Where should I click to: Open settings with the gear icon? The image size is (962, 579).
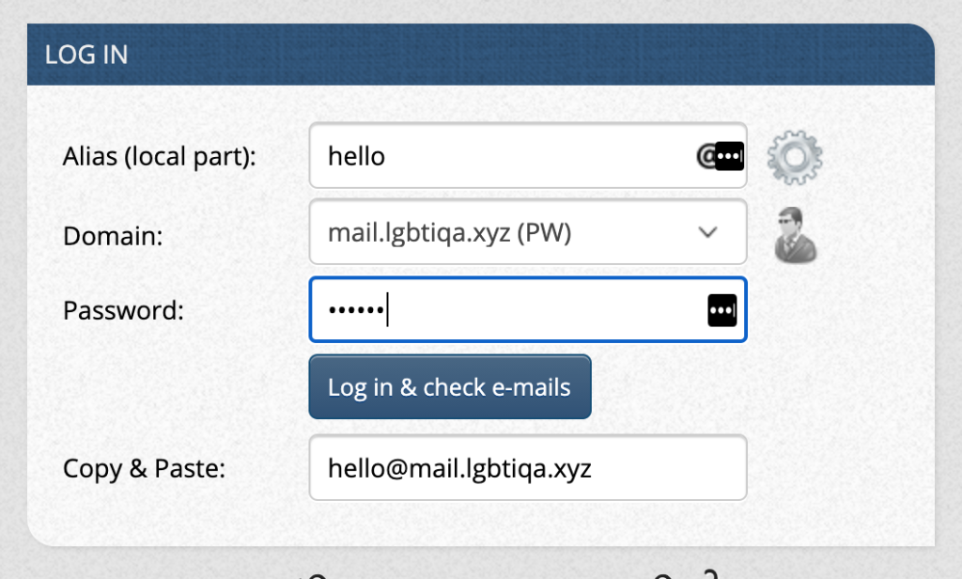(795, 157)
